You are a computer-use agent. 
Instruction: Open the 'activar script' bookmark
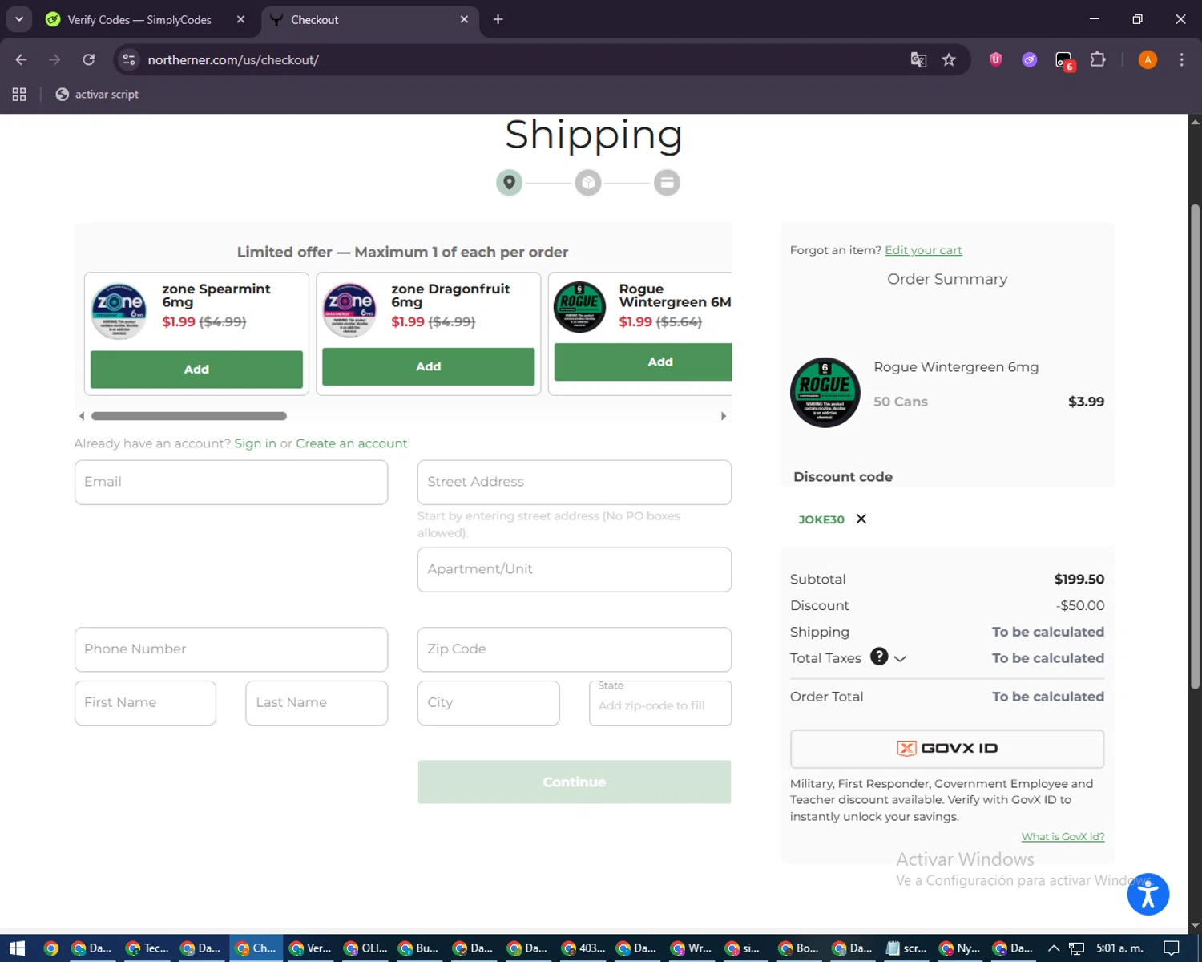[x=97, y=95]
